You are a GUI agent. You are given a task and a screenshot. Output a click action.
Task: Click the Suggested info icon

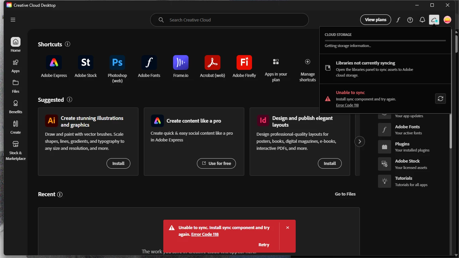[70, 99]
